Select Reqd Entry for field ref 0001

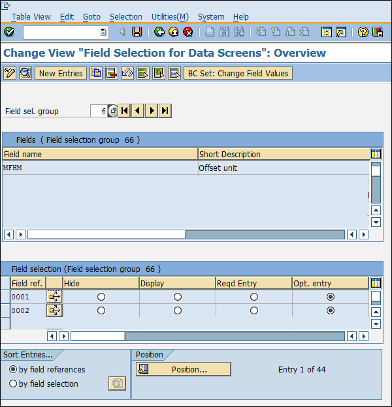pos(254,297)
